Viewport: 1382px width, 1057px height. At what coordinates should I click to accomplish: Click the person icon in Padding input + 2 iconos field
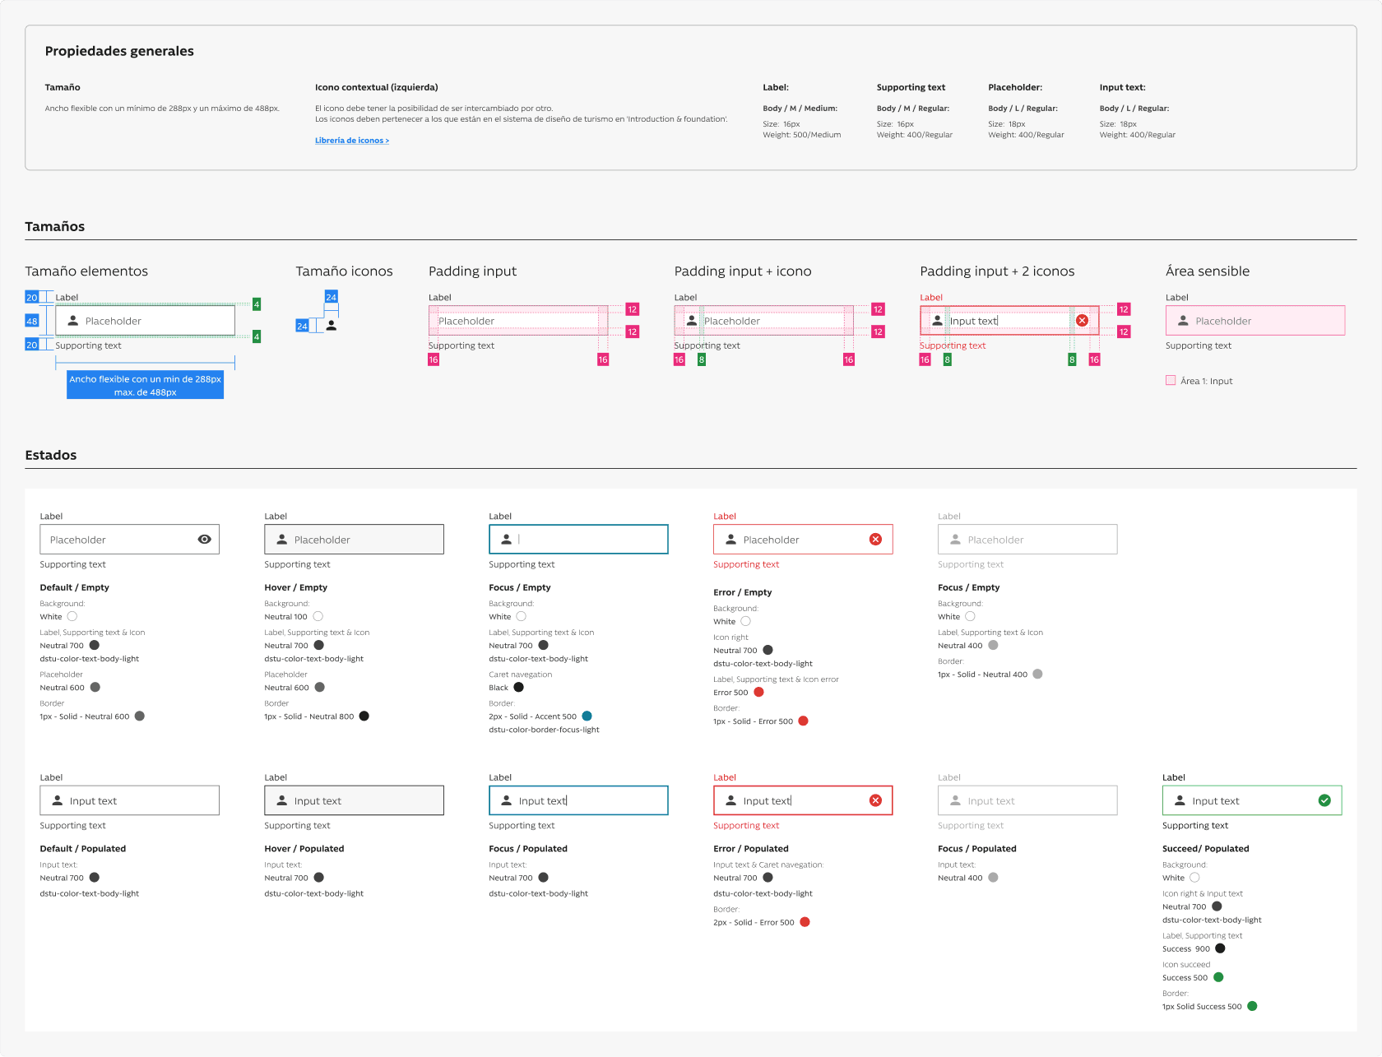coord(937,321)
